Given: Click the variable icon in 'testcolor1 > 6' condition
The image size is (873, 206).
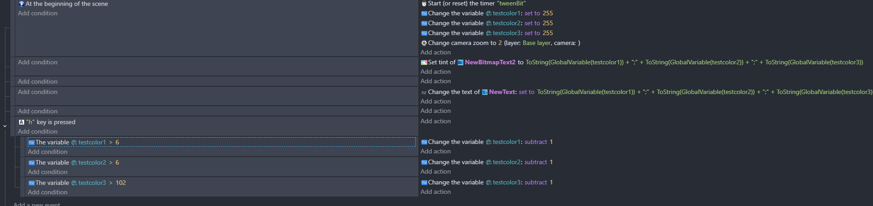Looking at the screenshot, I should 31,143.
